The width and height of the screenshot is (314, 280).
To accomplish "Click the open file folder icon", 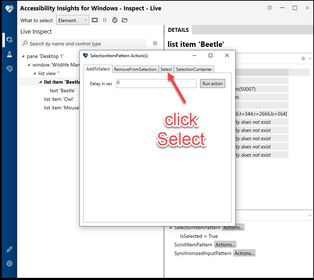I will (125, 20).
